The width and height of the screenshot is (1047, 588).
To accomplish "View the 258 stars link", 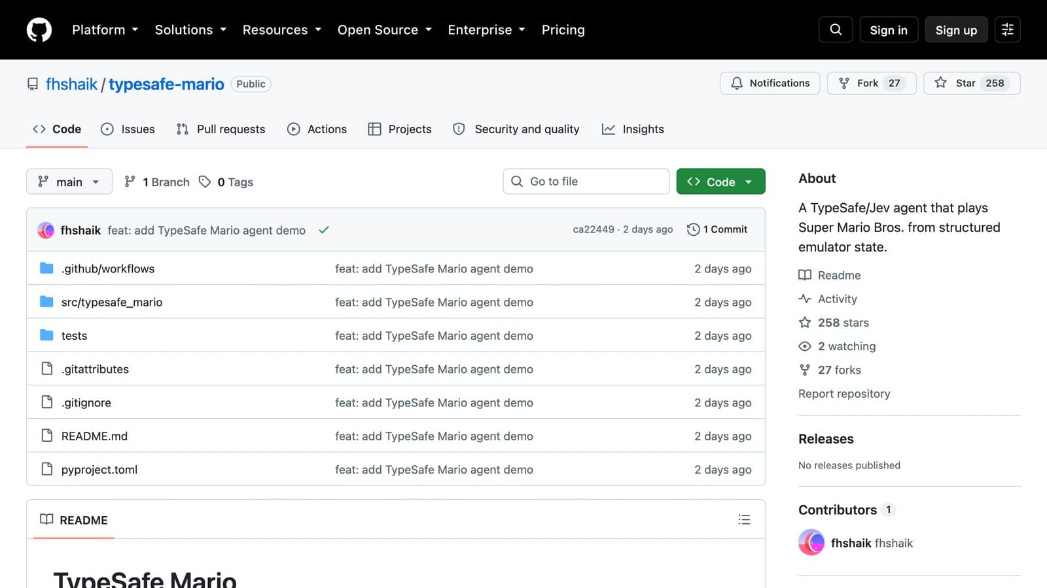I will (834, 322).
